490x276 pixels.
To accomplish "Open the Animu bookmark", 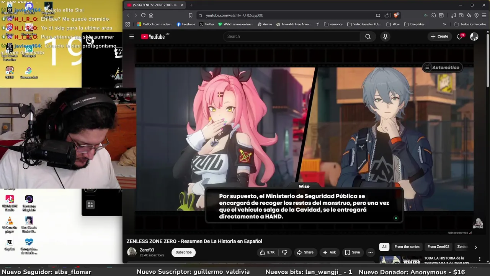I will tap(265, 24).
